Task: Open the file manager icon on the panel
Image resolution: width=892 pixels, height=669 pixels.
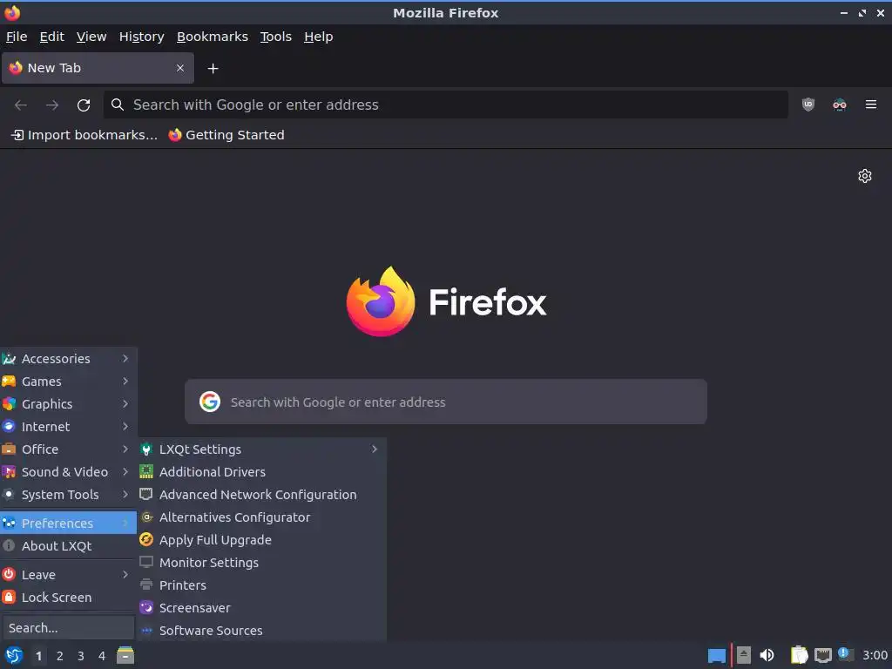Action: click(125, 655)
